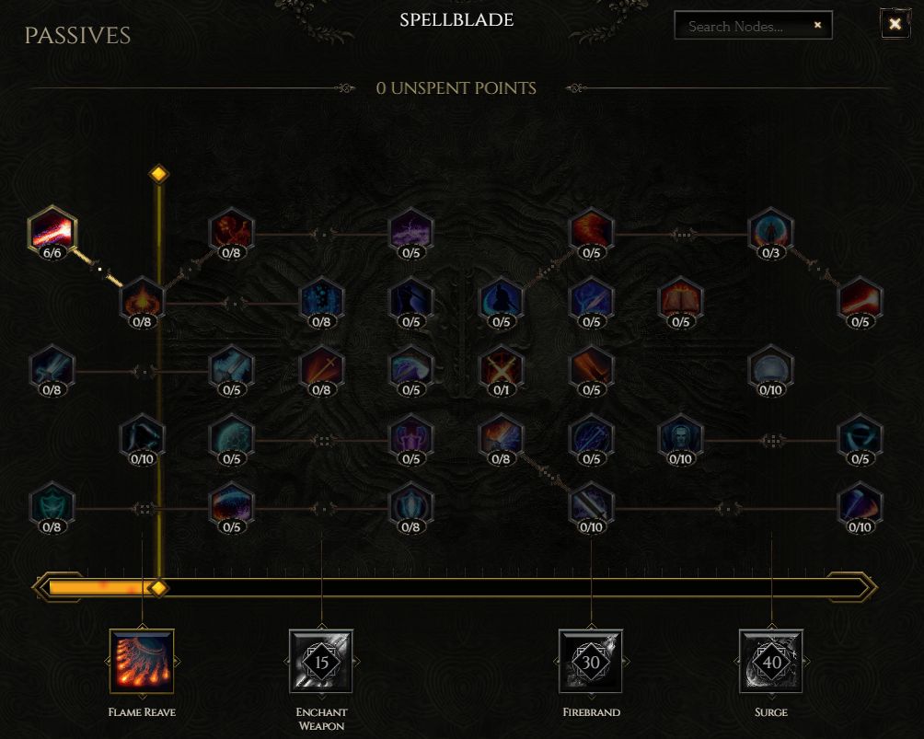Clear the Search Nodes field with the x

pyautogui.click(x=817, y=25)
